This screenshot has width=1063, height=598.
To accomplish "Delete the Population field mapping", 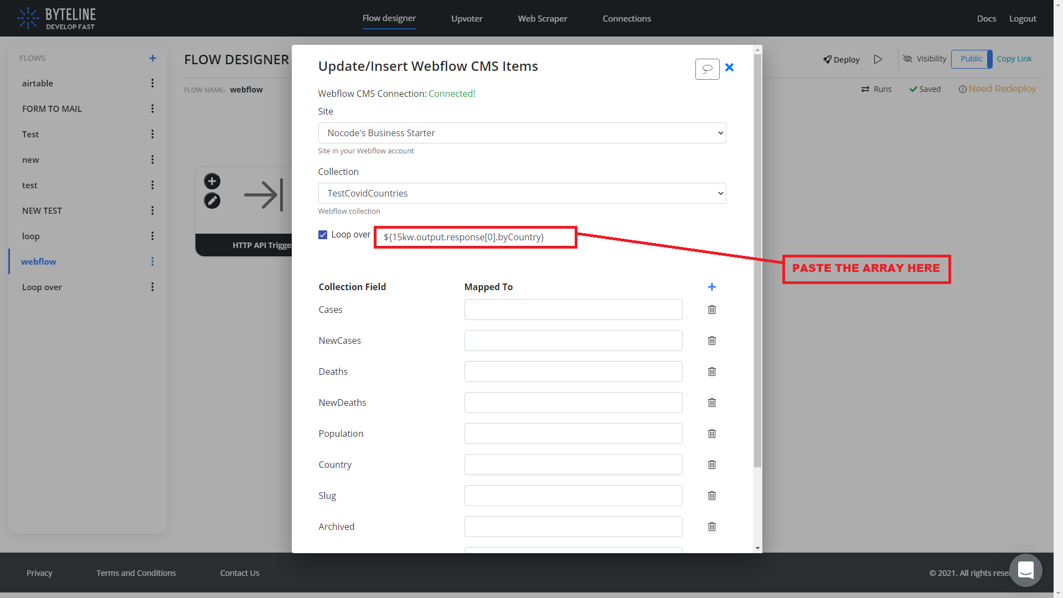I will [x=712, y=434].
